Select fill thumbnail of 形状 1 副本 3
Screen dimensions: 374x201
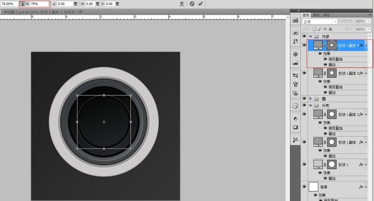point(318,73)
